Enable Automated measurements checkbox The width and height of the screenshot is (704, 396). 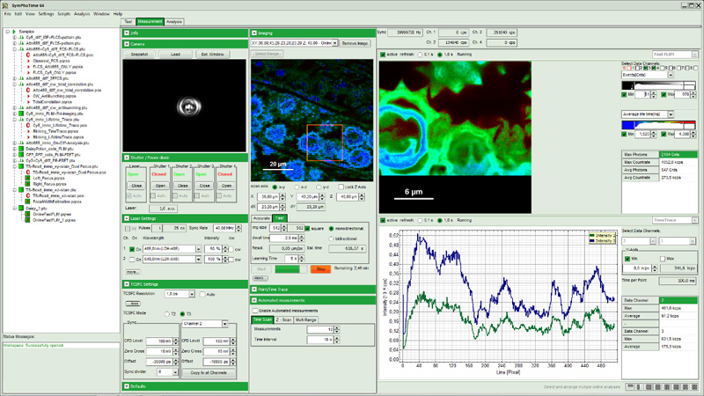[x=255, y=311]
